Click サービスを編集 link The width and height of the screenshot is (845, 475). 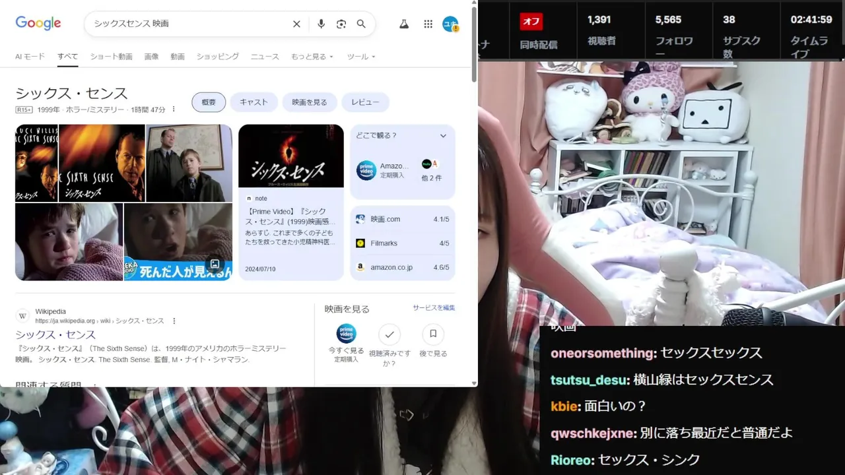(434, 308)
